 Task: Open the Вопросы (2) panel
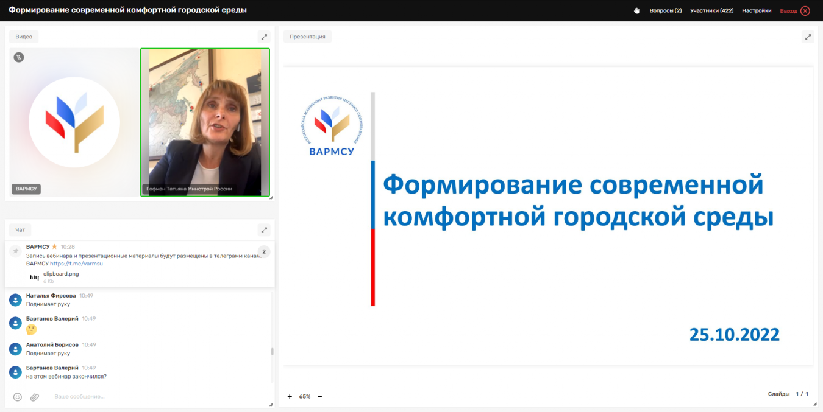point(666,10)
